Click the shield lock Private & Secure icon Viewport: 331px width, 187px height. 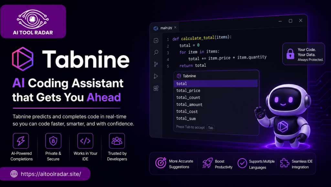click(x=53, y=141)
